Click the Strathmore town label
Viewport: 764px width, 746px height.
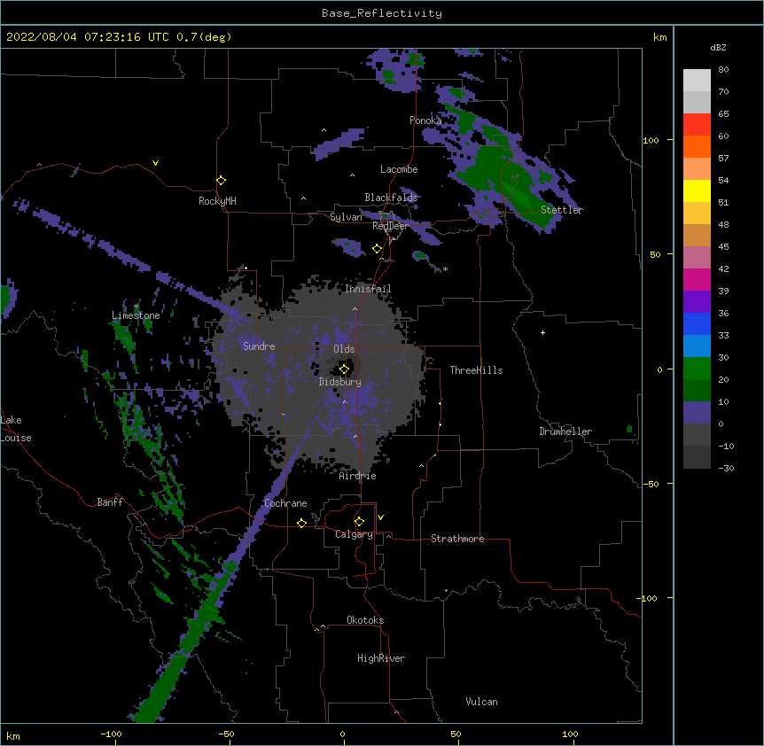coord(457,539)
